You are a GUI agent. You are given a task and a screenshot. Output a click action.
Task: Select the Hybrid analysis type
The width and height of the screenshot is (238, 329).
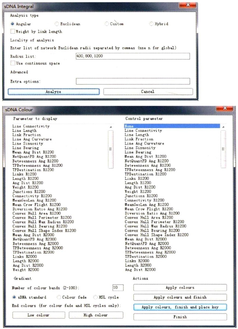[151, 24]
